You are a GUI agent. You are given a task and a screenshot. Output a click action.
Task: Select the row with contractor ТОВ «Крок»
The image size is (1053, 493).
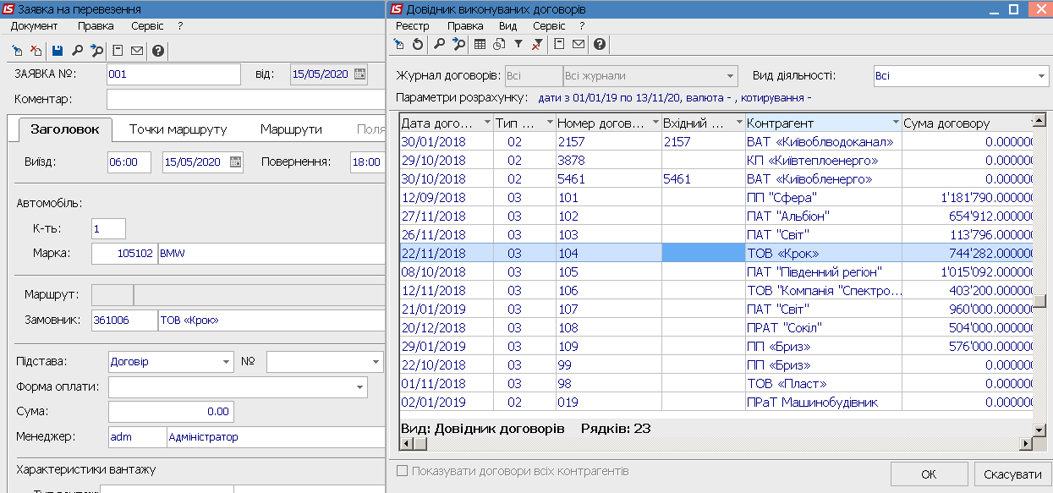click(x=716, y=253)
